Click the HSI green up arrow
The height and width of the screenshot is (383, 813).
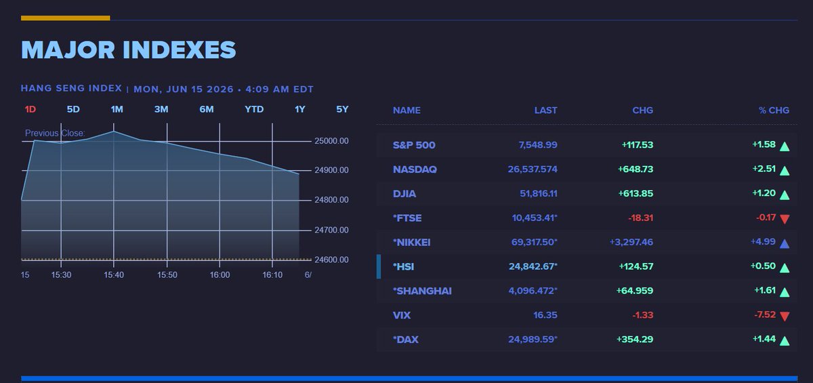(x=785, y=268)
